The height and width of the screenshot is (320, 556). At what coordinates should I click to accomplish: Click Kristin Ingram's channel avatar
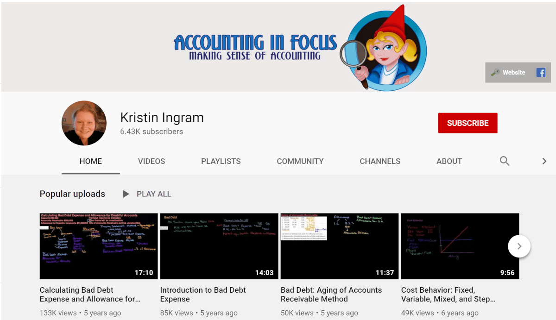84,123
